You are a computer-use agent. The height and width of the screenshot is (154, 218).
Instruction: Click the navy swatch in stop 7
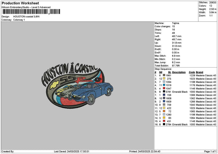click(x=164, y=95)
